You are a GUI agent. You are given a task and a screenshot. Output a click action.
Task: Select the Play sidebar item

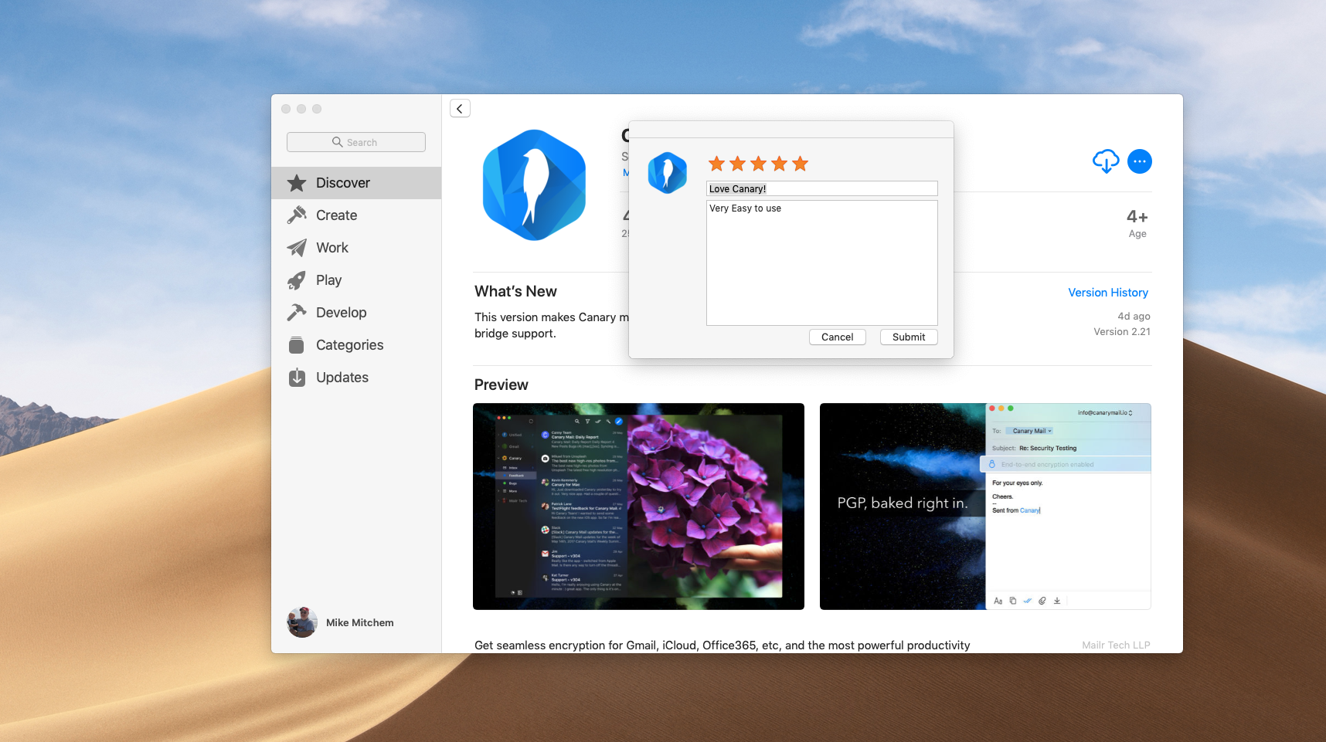point(356,280)
